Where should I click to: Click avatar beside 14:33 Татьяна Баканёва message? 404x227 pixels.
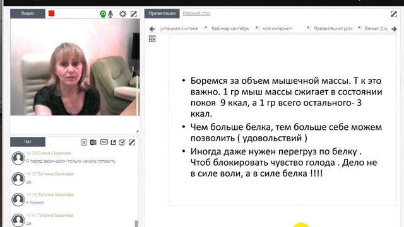tap(18, 199)
